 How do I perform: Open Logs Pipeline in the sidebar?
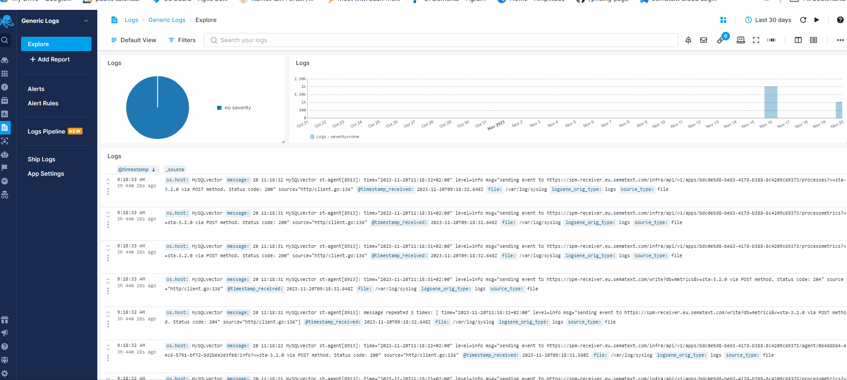(x=55, y=132)
